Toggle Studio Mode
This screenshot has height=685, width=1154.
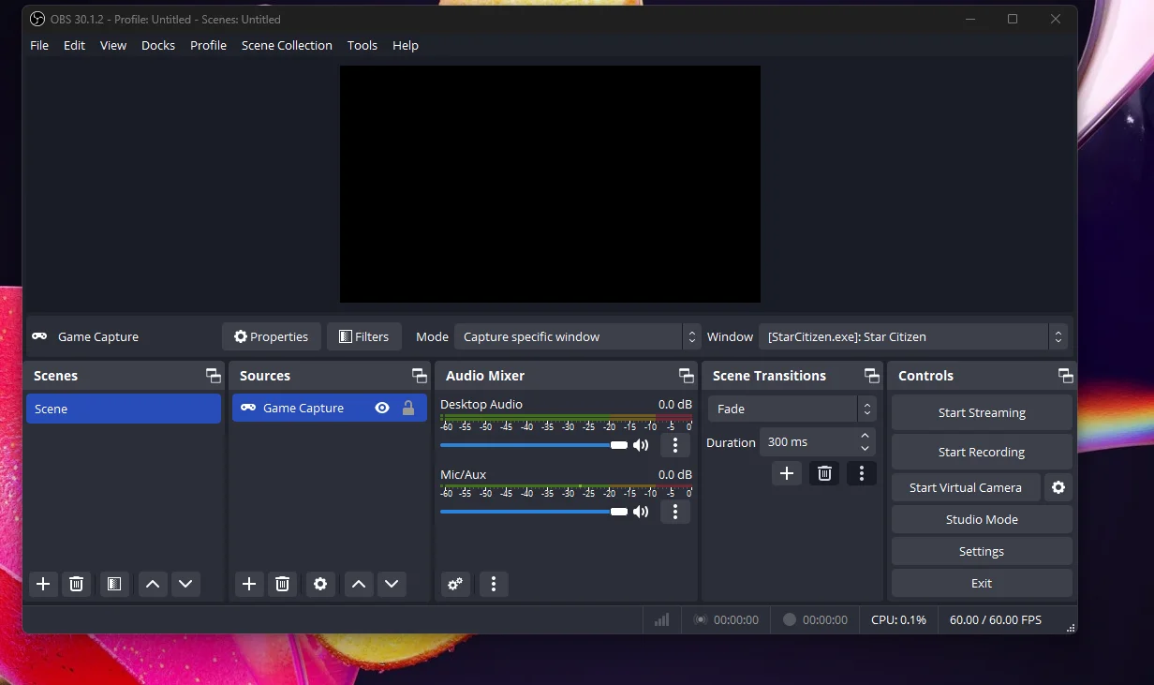point(982,519)
